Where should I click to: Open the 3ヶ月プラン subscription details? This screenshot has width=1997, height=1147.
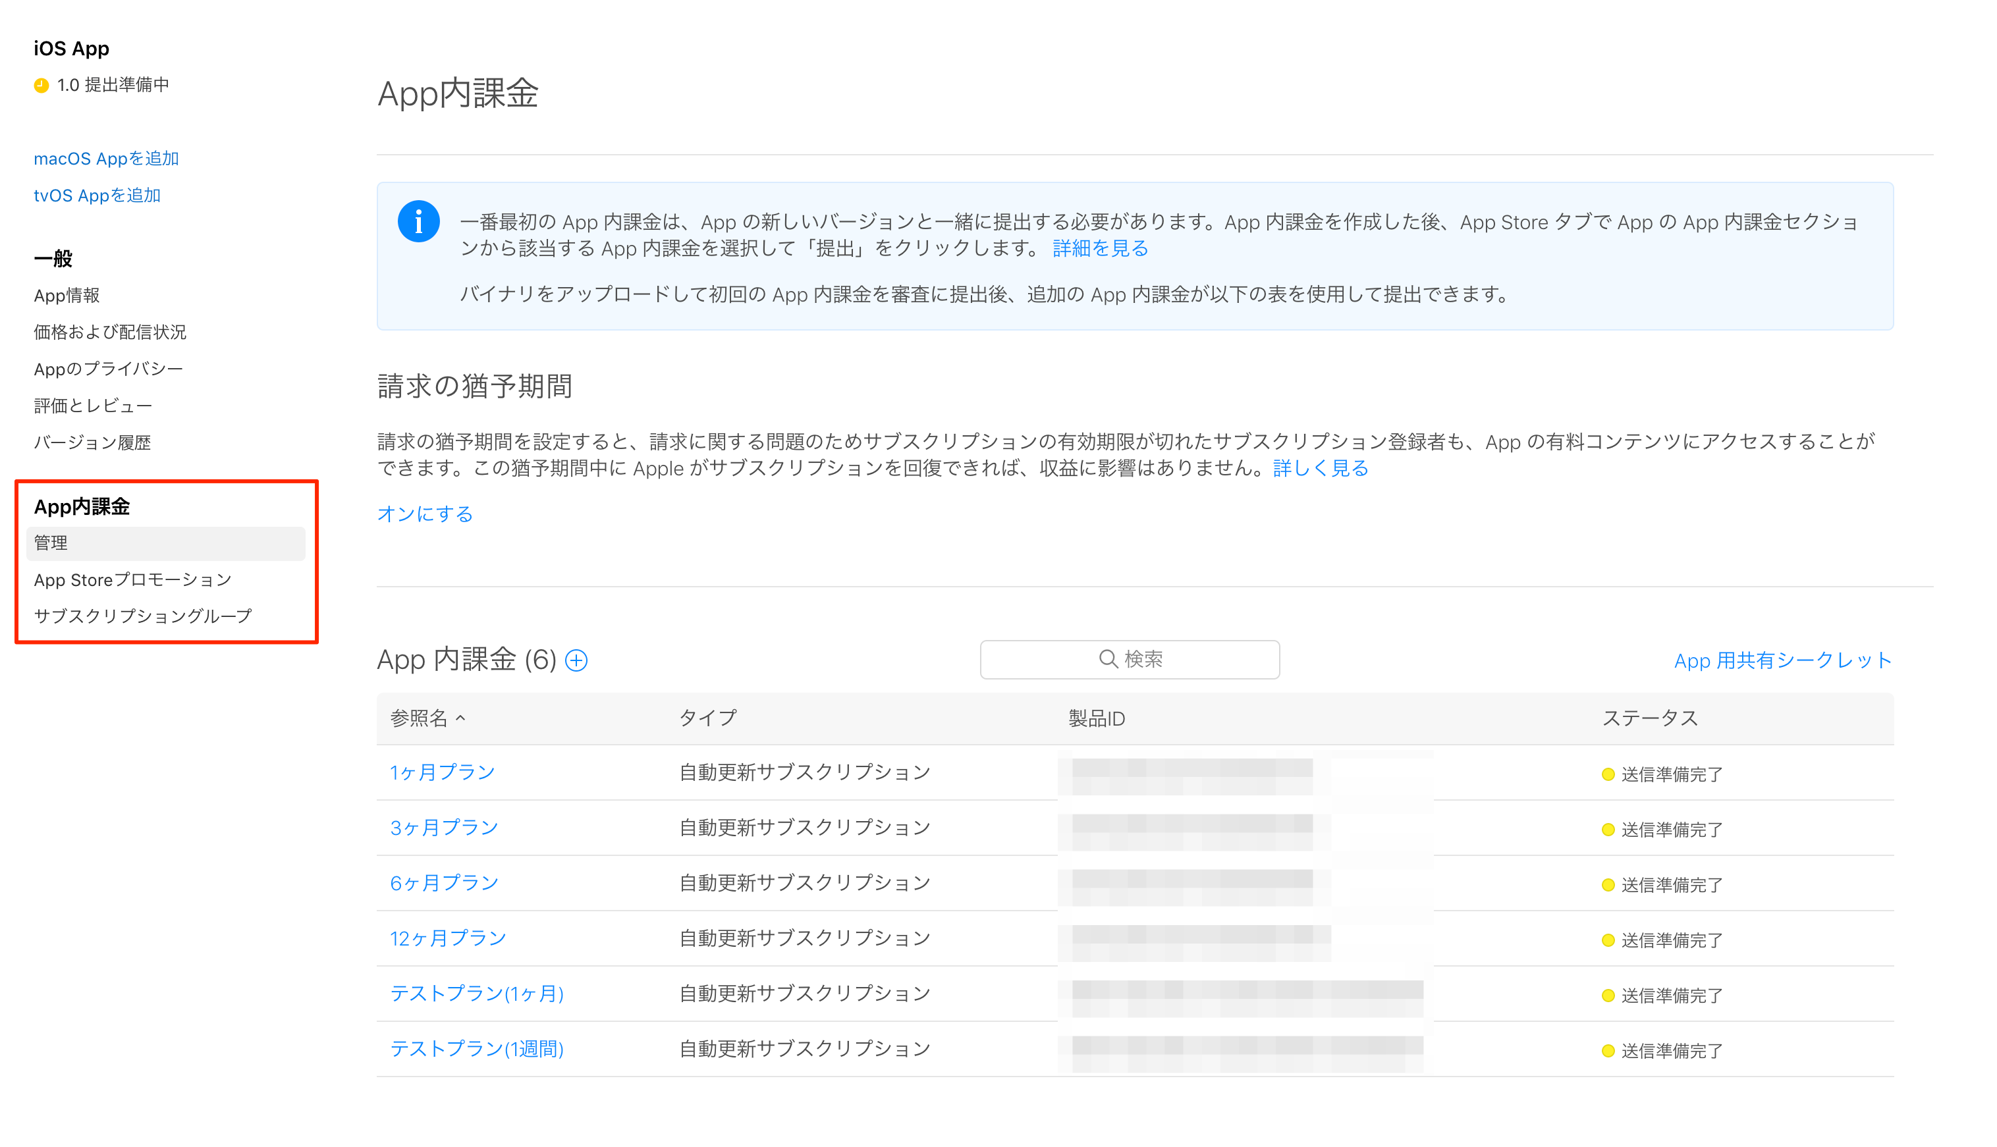point(443,827)
